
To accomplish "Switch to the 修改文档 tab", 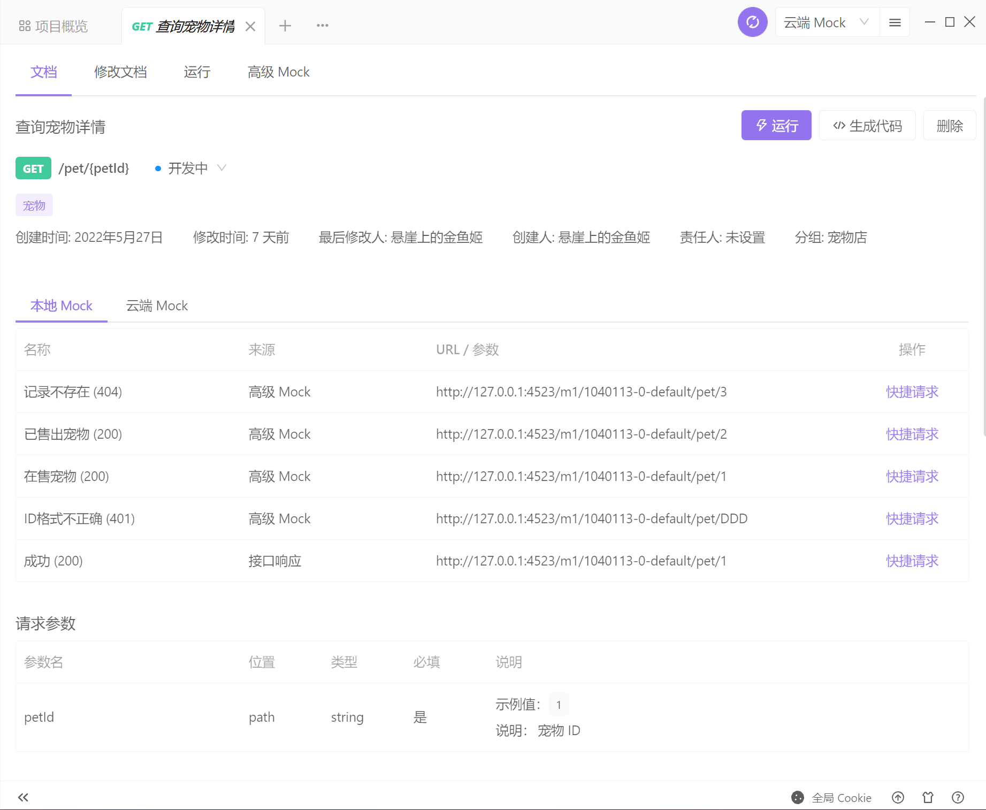I will [121, 72].
